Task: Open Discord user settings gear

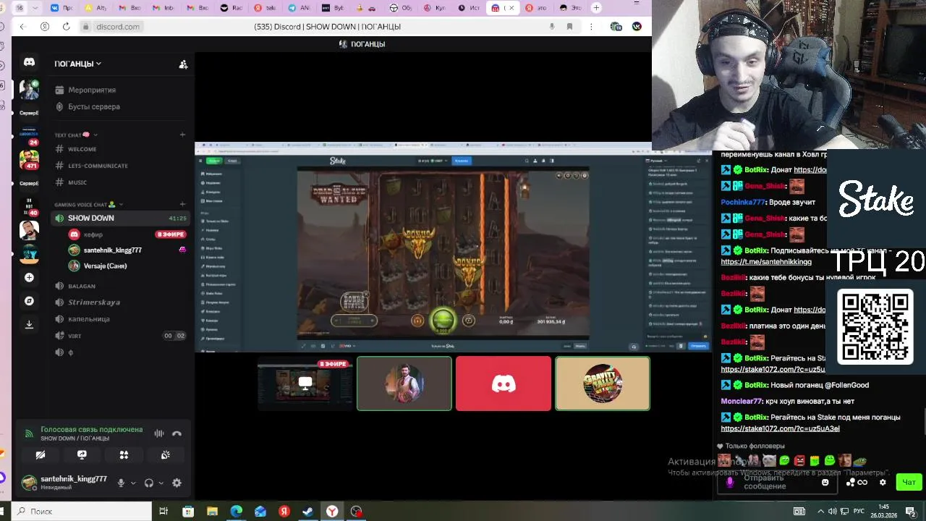Action: [177, 483]
